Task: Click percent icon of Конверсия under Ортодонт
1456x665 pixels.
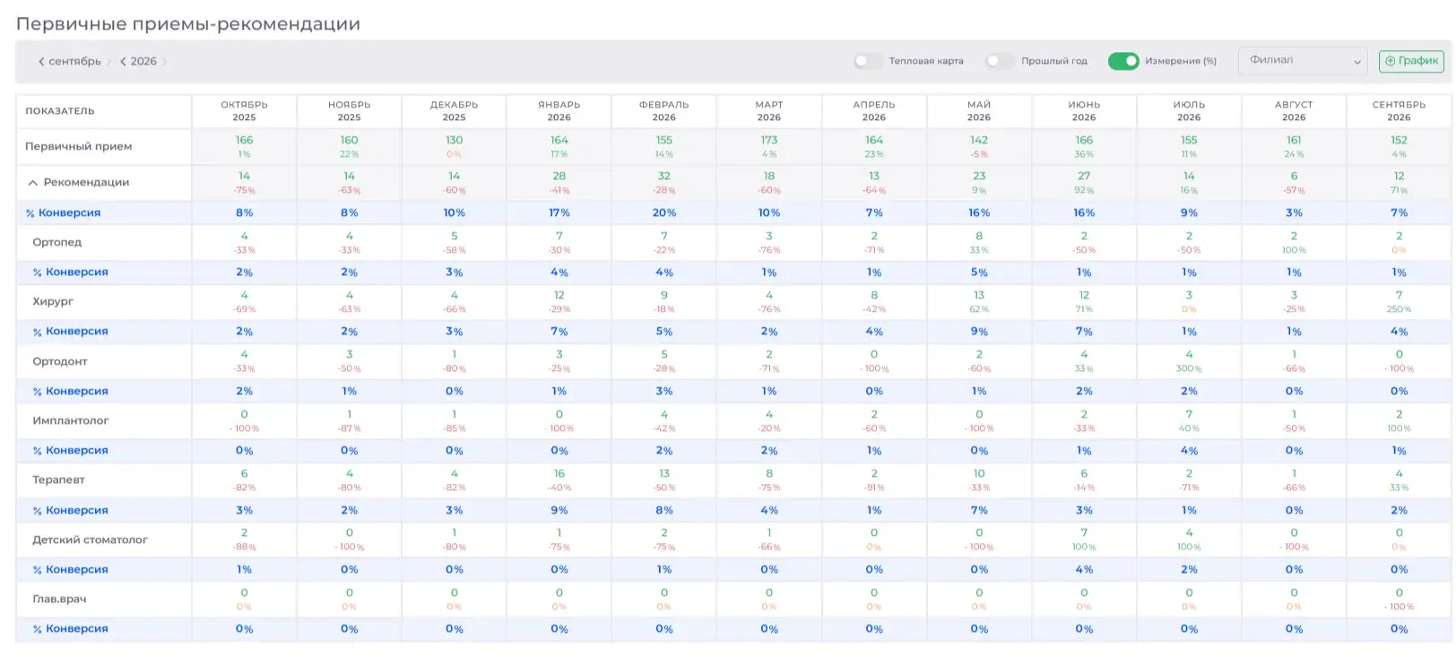Action: click(37, 392)
